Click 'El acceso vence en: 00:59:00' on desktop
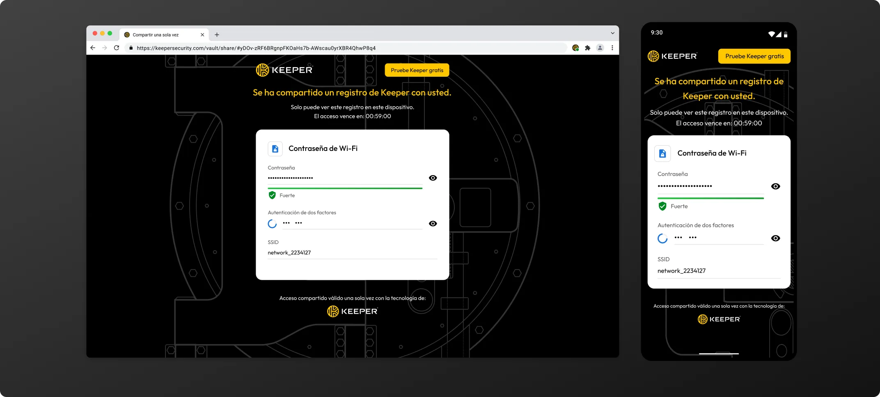 click(353, 116)
